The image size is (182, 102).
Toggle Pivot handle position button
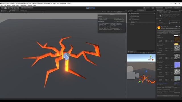coord(24,8)
